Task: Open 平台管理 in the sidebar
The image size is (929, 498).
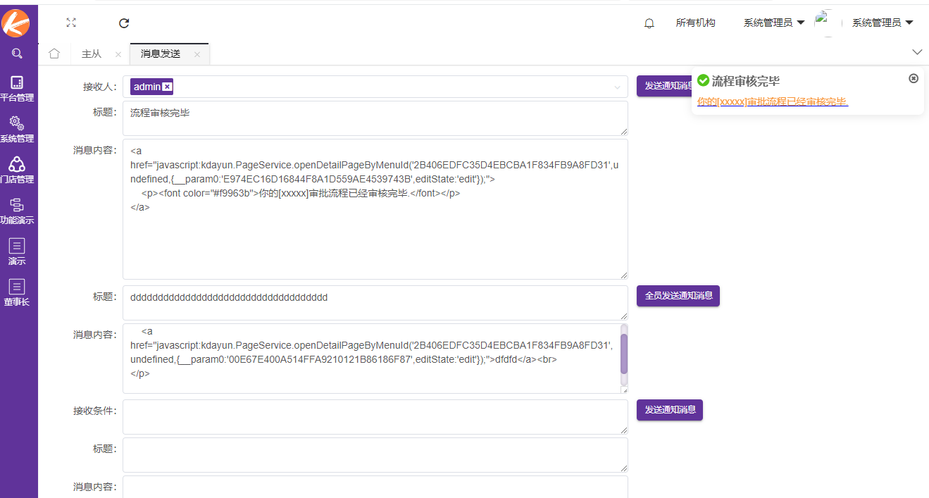Action: pyautogui.click(x=18, y=89)
